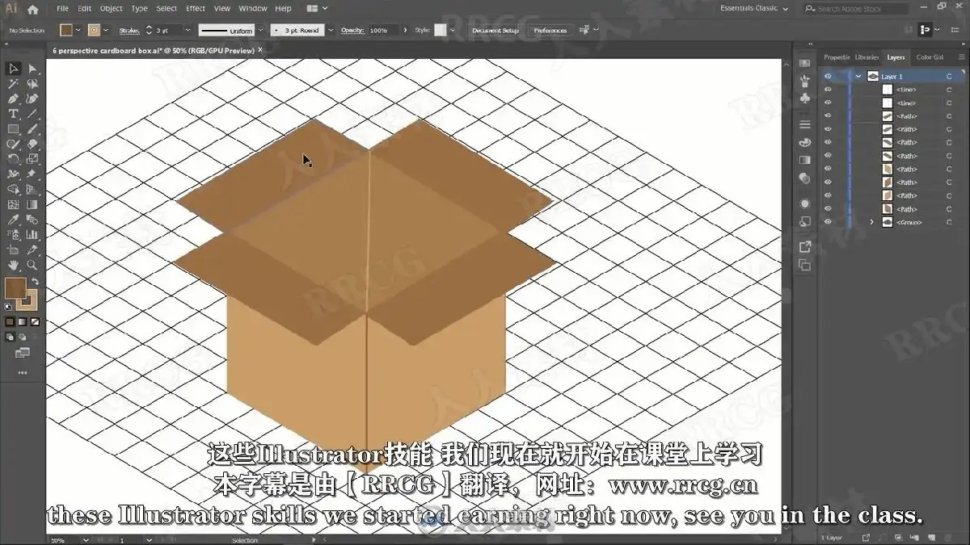Open Edit Toolbar three-dots button
The image size is (970, 545).
[22, 373]
